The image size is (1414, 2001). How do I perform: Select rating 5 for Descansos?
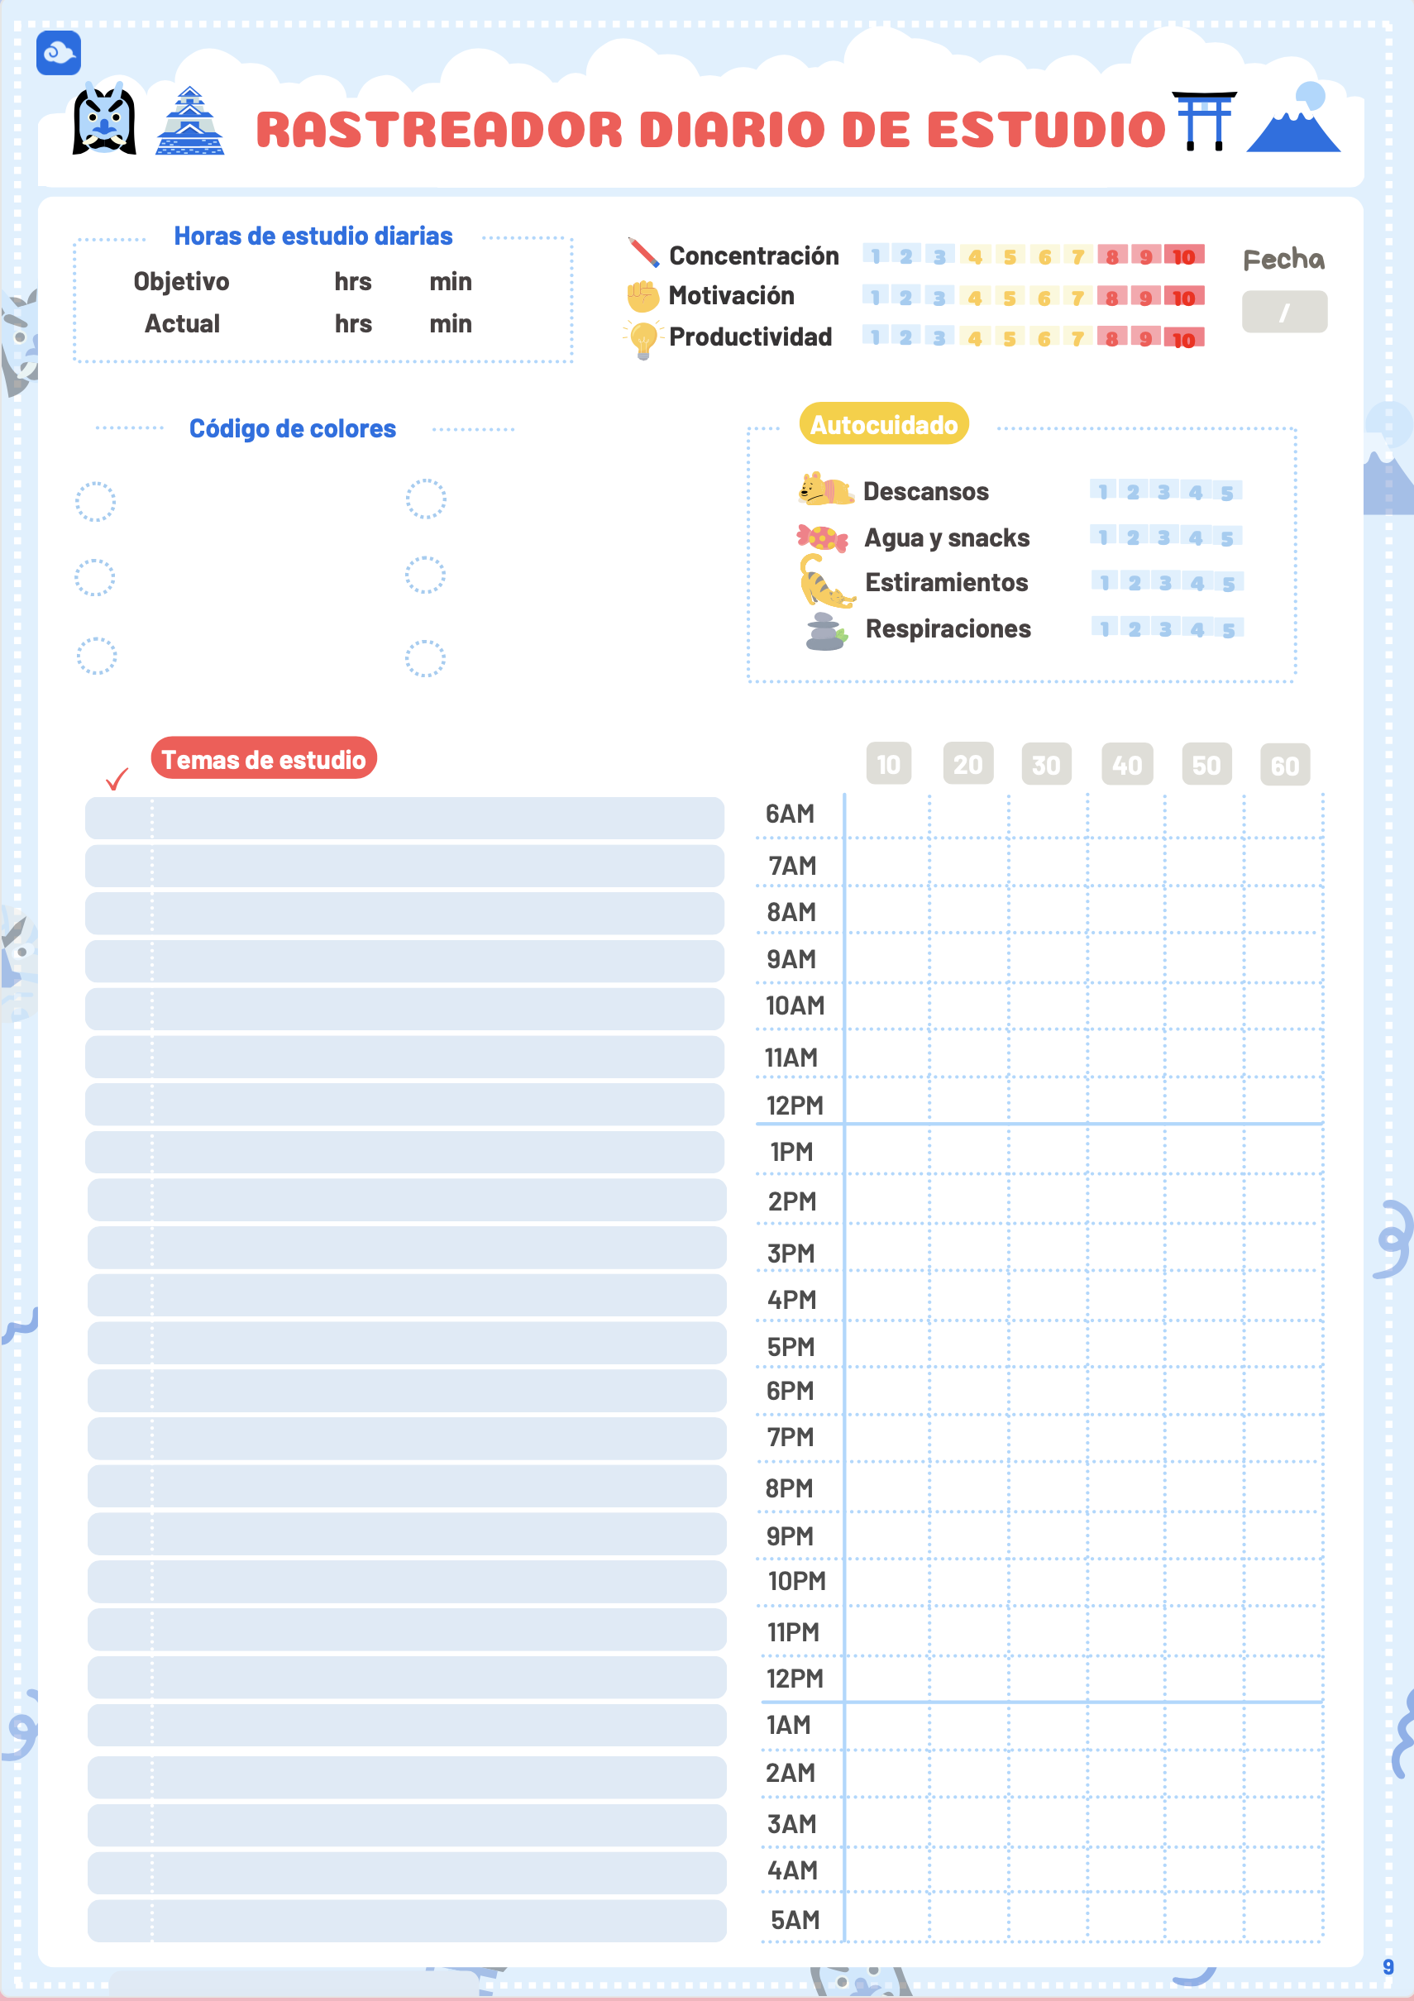[1226, 493]
